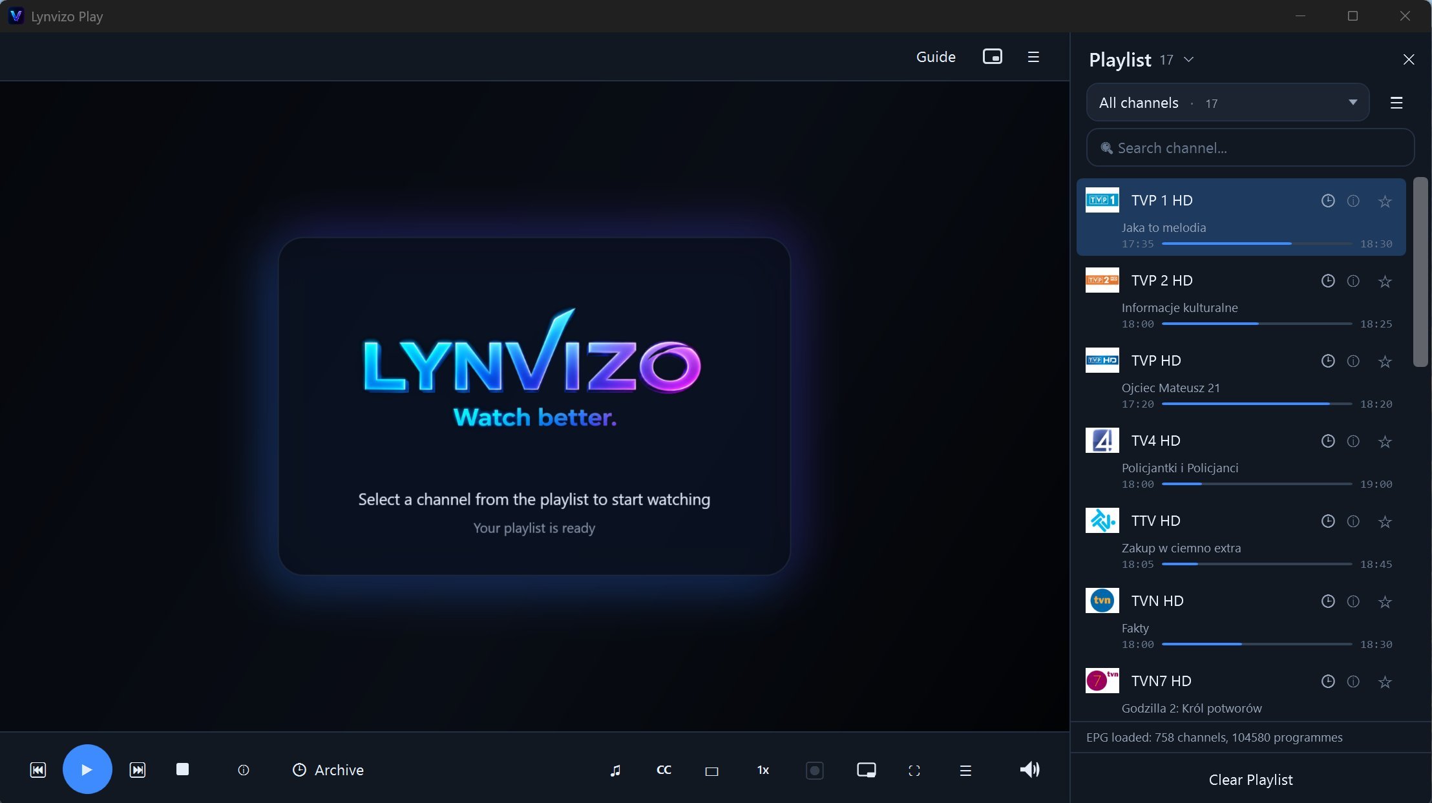Toggle the record button
Viewport: 1432px width, 803px height.
(x=815, y=770)
